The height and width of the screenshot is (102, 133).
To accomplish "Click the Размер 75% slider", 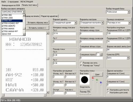I will click(85, 94).
